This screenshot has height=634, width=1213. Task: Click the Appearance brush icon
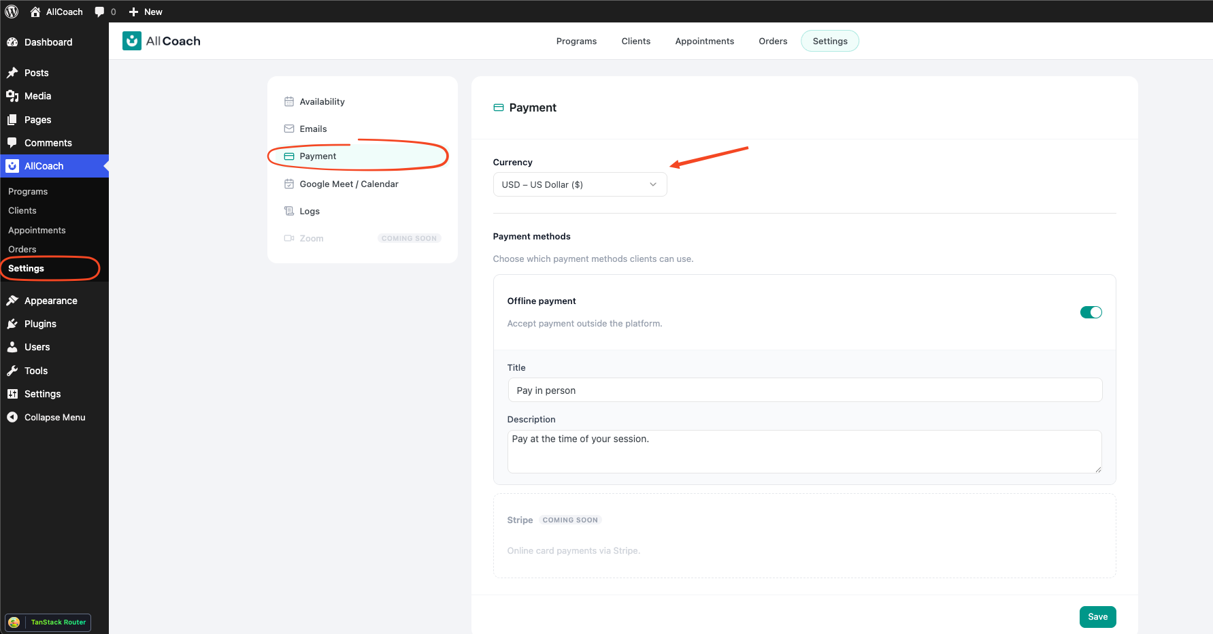[12, 301]
